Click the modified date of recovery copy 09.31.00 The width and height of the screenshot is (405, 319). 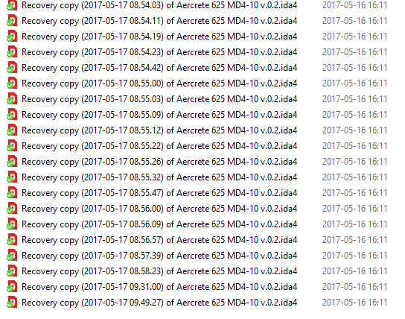[354, 287]
